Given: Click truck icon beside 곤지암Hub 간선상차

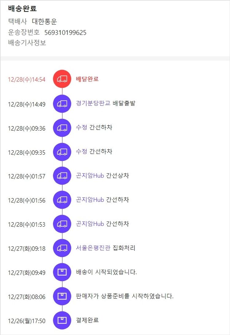Looking at the screenshot, I should (x=62, y=176).
